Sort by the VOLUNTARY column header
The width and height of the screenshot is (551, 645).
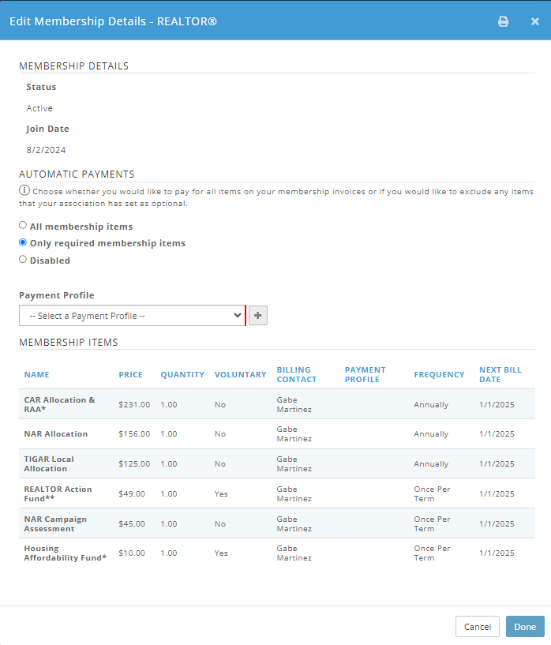click(241, 375)
